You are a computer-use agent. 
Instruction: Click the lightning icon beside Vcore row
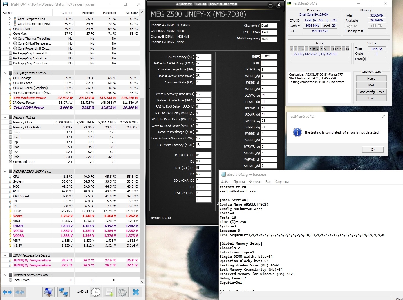tap(10, 216)
